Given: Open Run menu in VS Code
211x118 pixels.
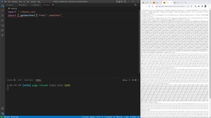Looking at the screenshot, I should [x=28, y=2].
